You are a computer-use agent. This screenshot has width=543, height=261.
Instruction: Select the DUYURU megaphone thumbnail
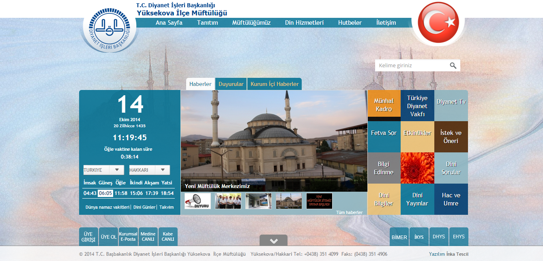[x=197, y=201]
